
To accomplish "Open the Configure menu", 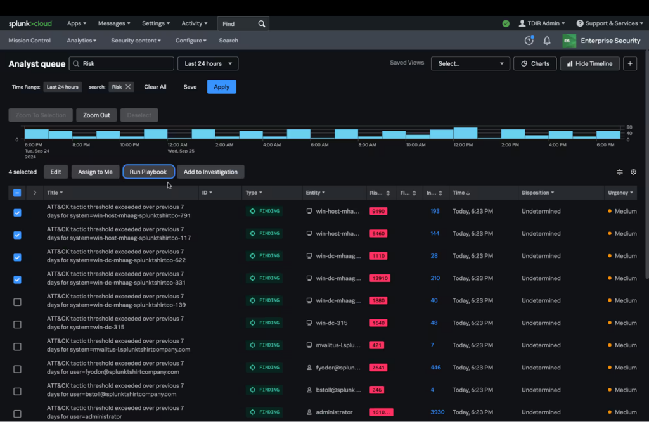I will coord(191,40).
